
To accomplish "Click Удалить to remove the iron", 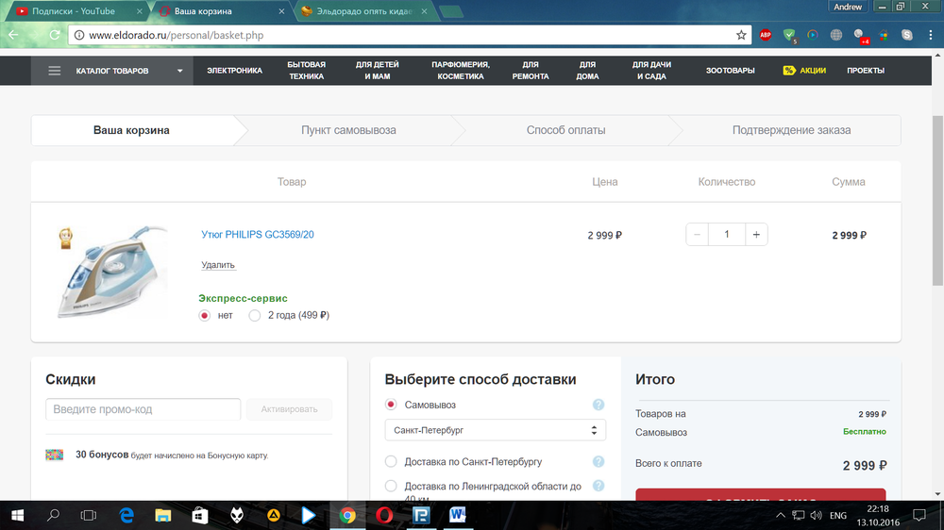I will point(218,265).
